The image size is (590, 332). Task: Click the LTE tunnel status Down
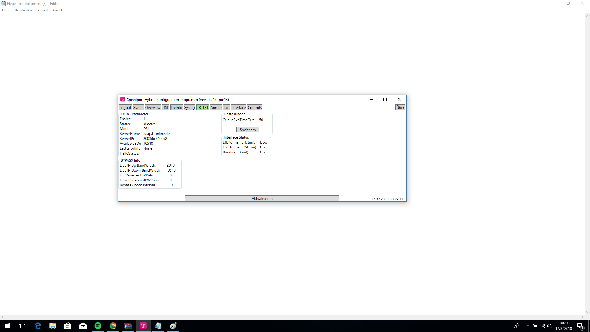click(x=265, y=142)
